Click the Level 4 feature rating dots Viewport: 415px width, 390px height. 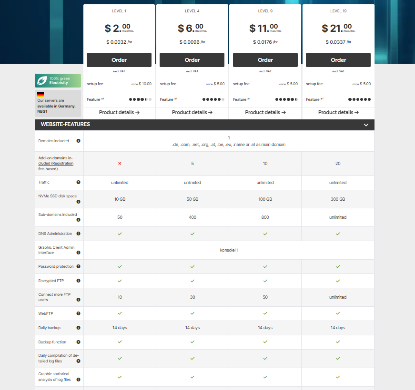pos(213,99)
